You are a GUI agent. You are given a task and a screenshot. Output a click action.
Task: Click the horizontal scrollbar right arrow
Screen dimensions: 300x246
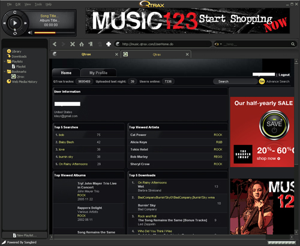coord(292,237)
